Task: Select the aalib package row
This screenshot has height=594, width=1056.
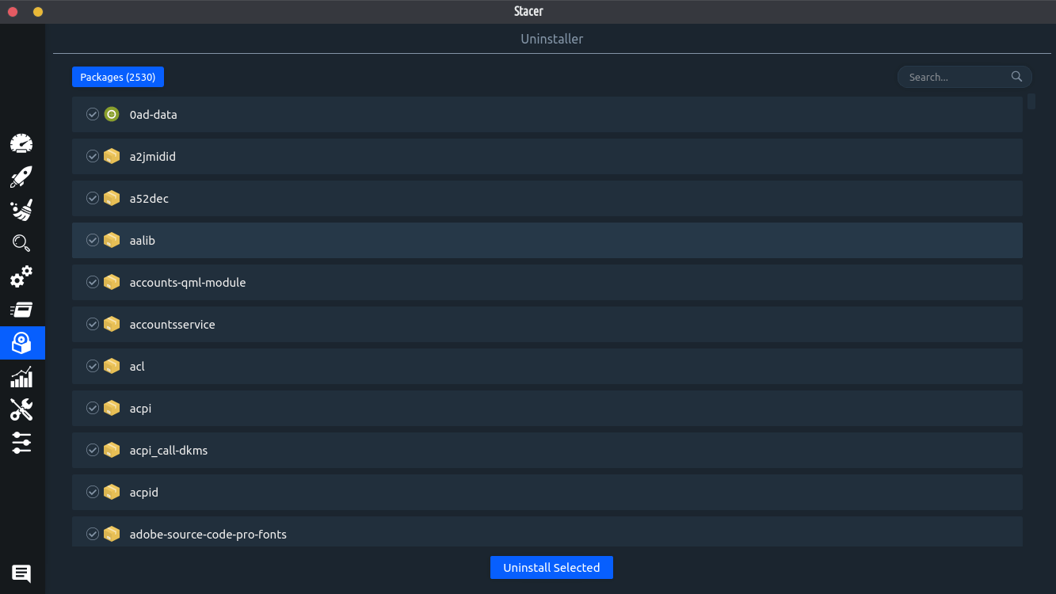Action: point(547,240)
